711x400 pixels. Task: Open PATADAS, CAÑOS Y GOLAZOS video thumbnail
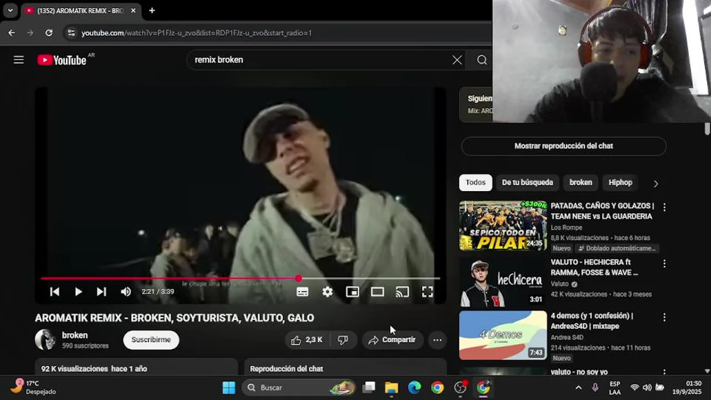tap(503, 226)
